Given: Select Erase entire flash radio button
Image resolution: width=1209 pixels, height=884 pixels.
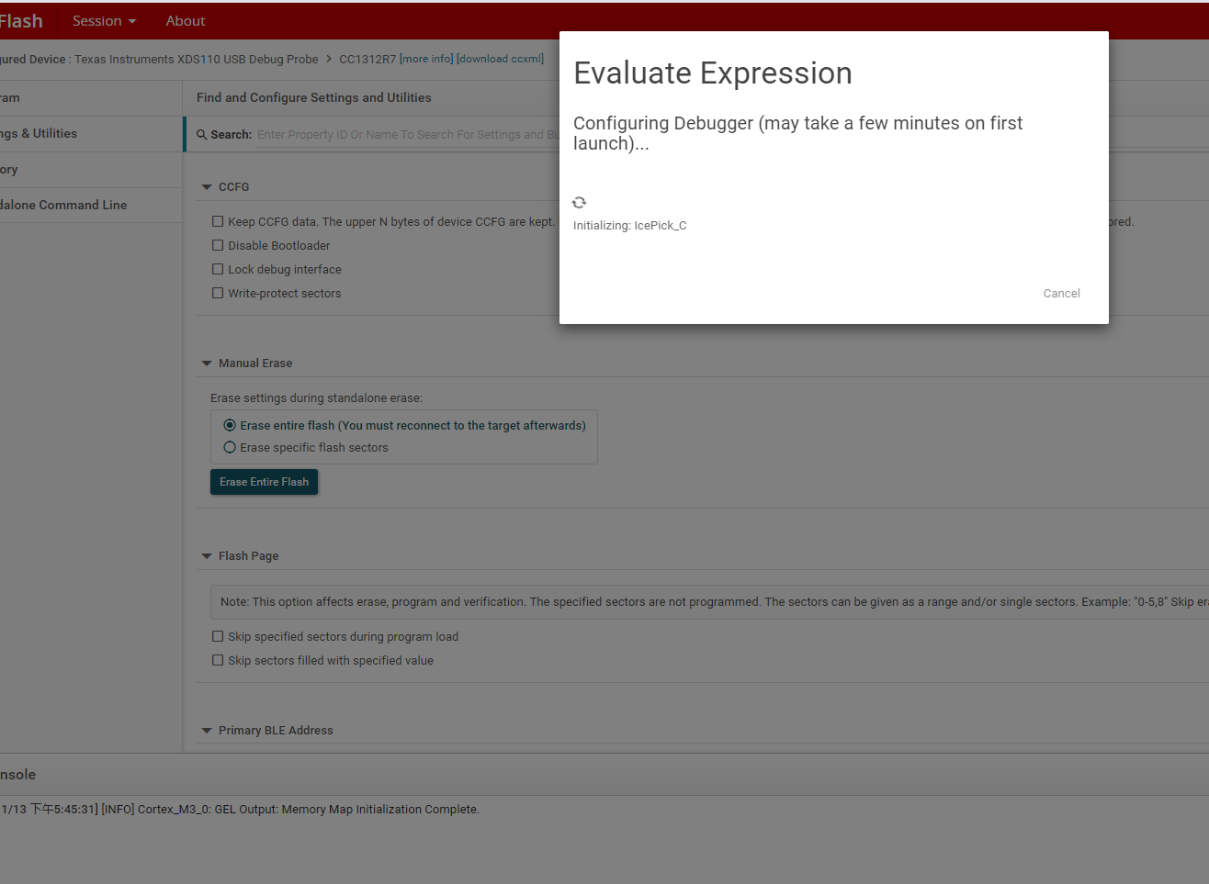Looking at the screenshot, I should click(x=230, y=425).
